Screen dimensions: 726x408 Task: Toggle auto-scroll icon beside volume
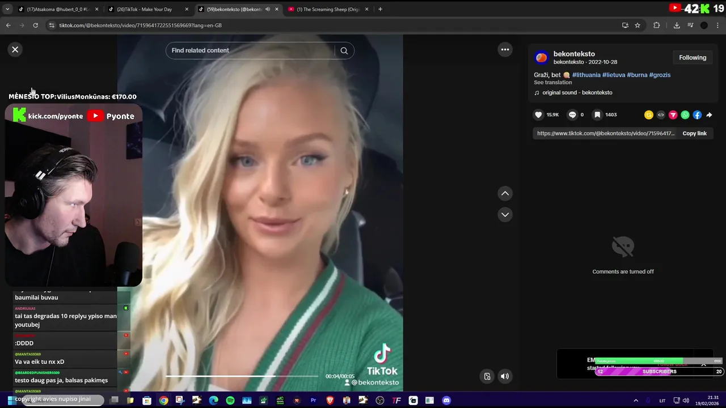[x=487, y=376]
